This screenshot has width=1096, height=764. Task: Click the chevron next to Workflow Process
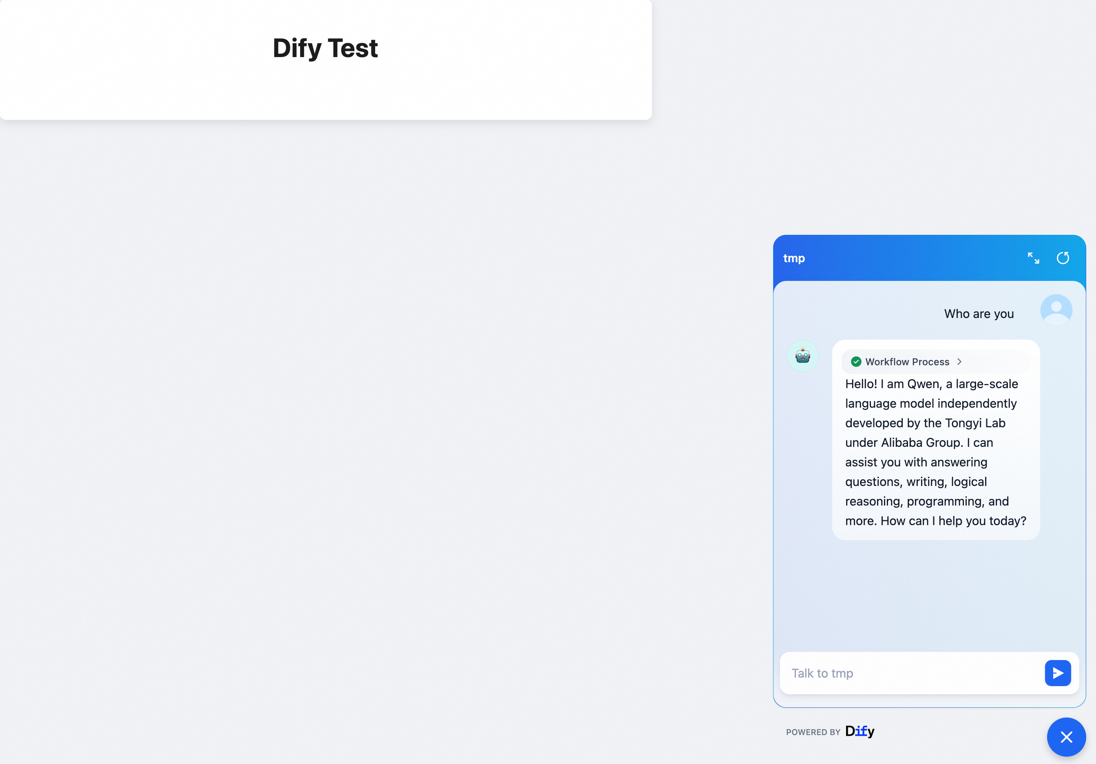pos(959,362)
